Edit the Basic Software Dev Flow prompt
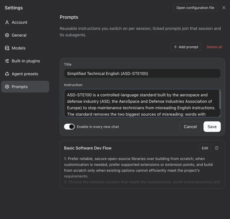This screenshot has height=219, width=230. [205, 148]
